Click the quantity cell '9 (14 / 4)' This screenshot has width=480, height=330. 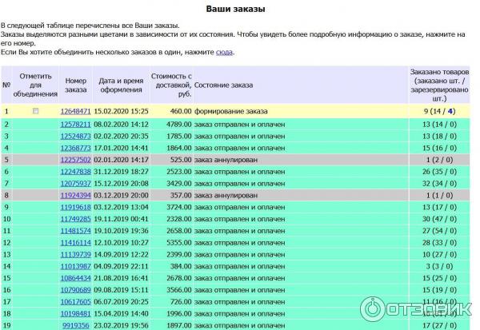439,111
